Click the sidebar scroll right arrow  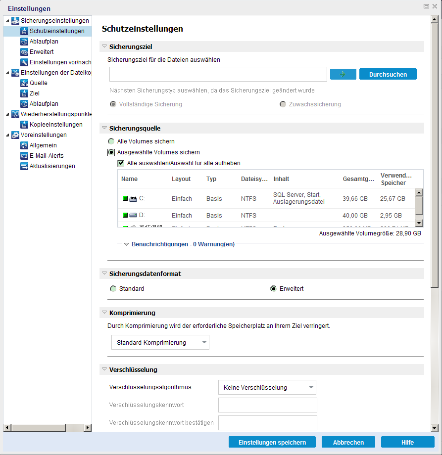[88, 428]
